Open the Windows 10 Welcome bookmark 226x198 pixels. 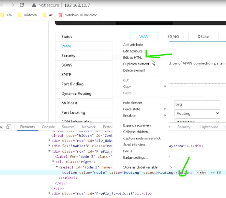(79, 15)
